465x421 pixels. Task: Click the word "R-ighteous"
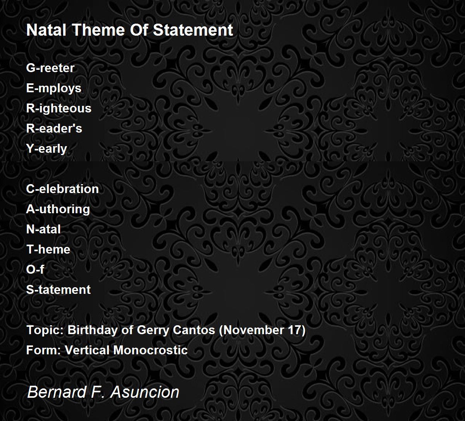59,109
